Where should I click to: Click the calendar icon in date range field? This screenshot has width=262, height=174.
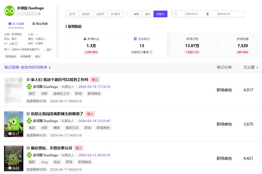pos(175,14)
